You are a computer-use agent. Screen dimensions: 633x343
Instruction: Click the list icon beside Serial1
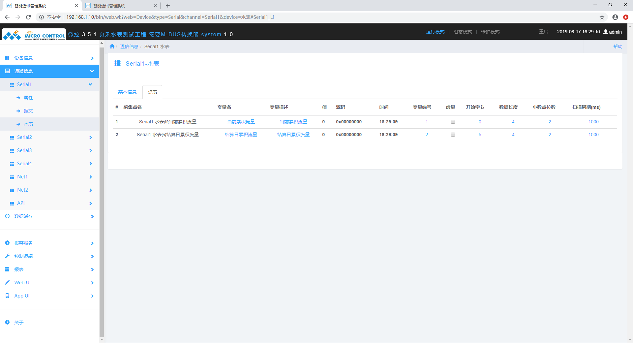point(12,85)
